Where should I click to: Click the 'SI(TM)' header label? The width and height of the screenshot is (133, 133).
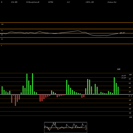click(x=51, y=2)
